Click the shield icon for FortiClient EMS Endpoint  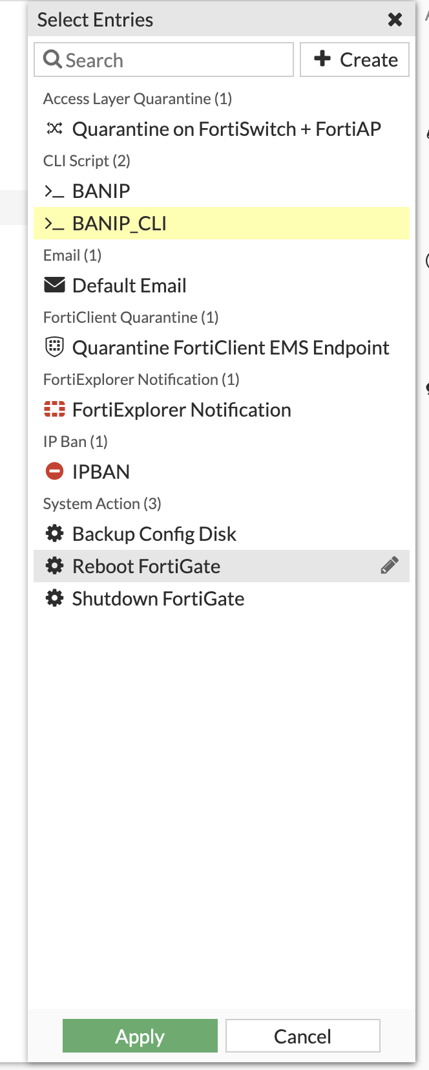[54, 347]
